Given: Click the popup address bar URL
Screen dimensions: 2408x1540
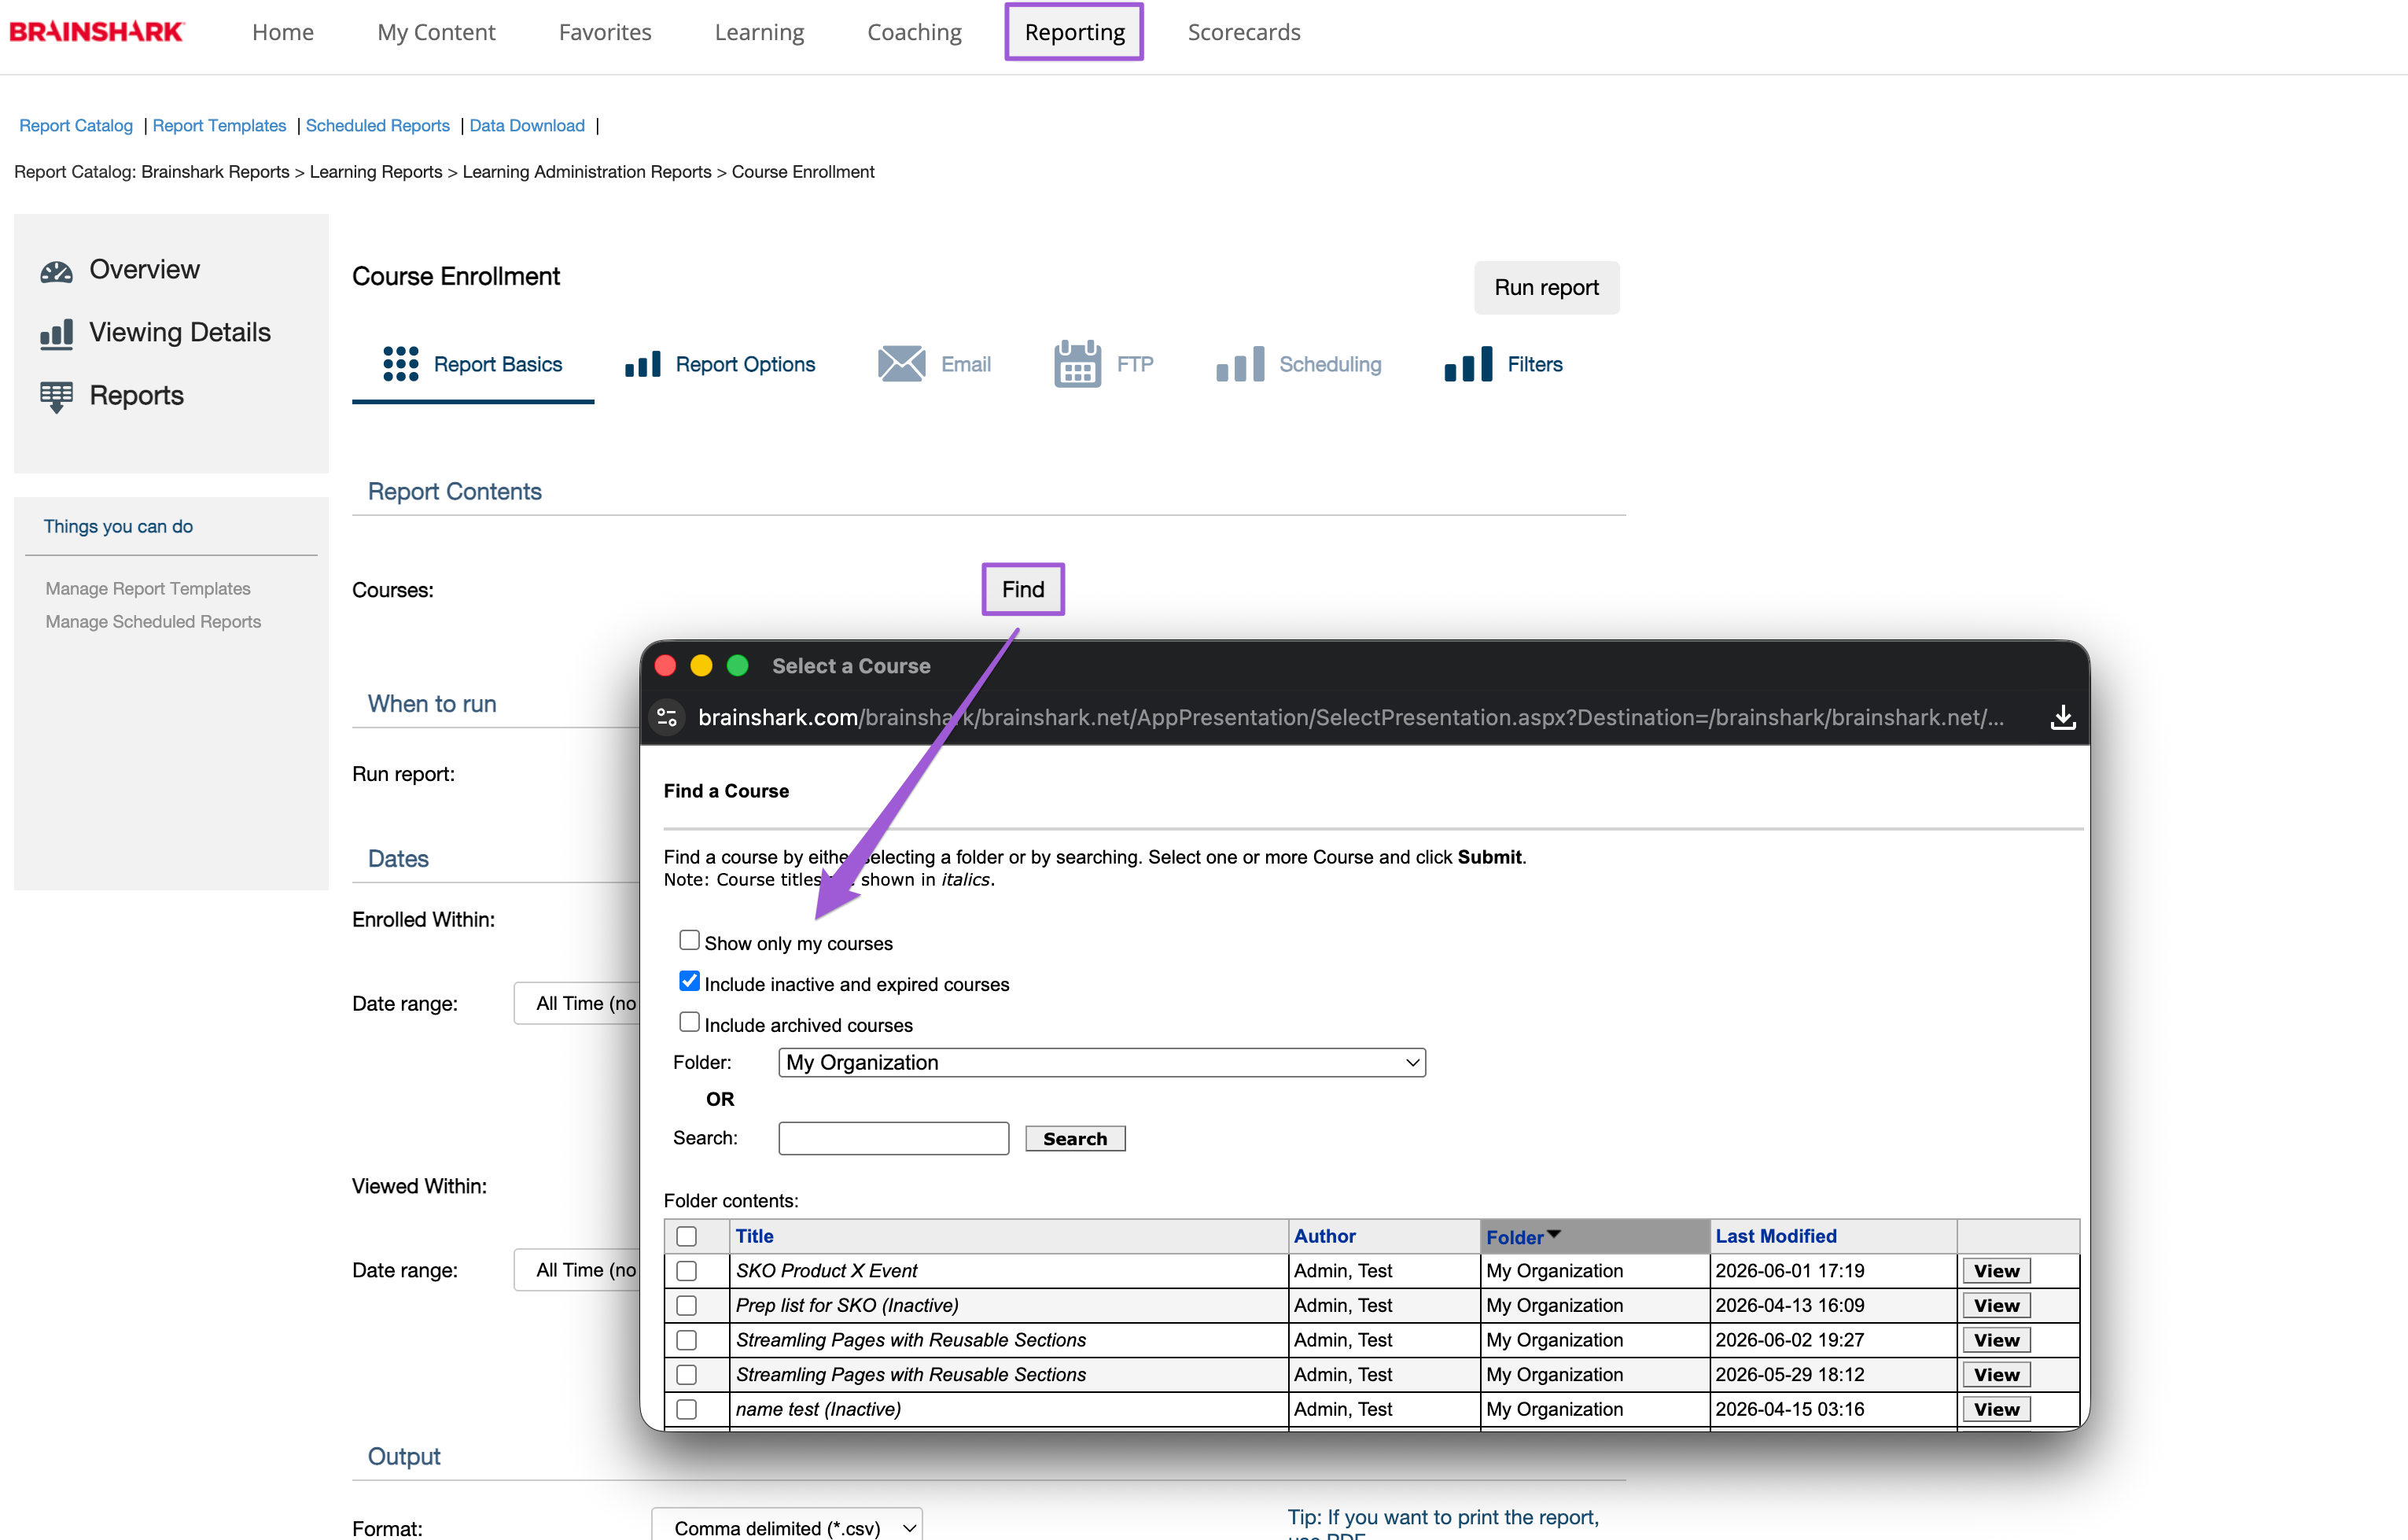Looking at the screenshot, I should (1350, 717).
